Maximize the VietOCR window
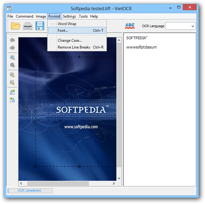Image resolution: width=205 pixels, height=204 pixels. click(x=179, y=7)
